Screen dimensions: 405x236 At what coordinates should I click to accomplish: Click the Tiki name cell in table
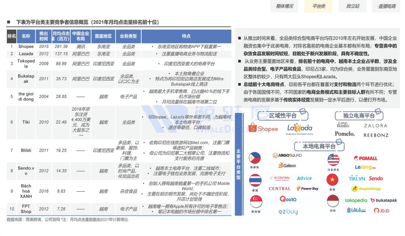point(26,122)
